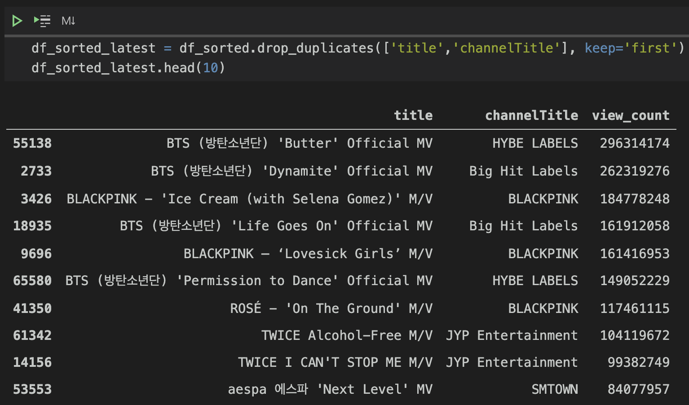689x405 pixels.
Task: Select row index 55138
Action: [32, 143]
